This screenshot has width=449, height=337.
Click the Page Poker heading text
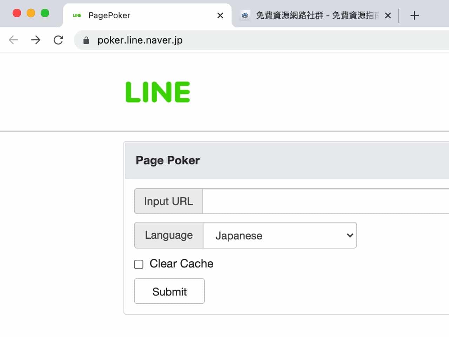coord(168,160)
